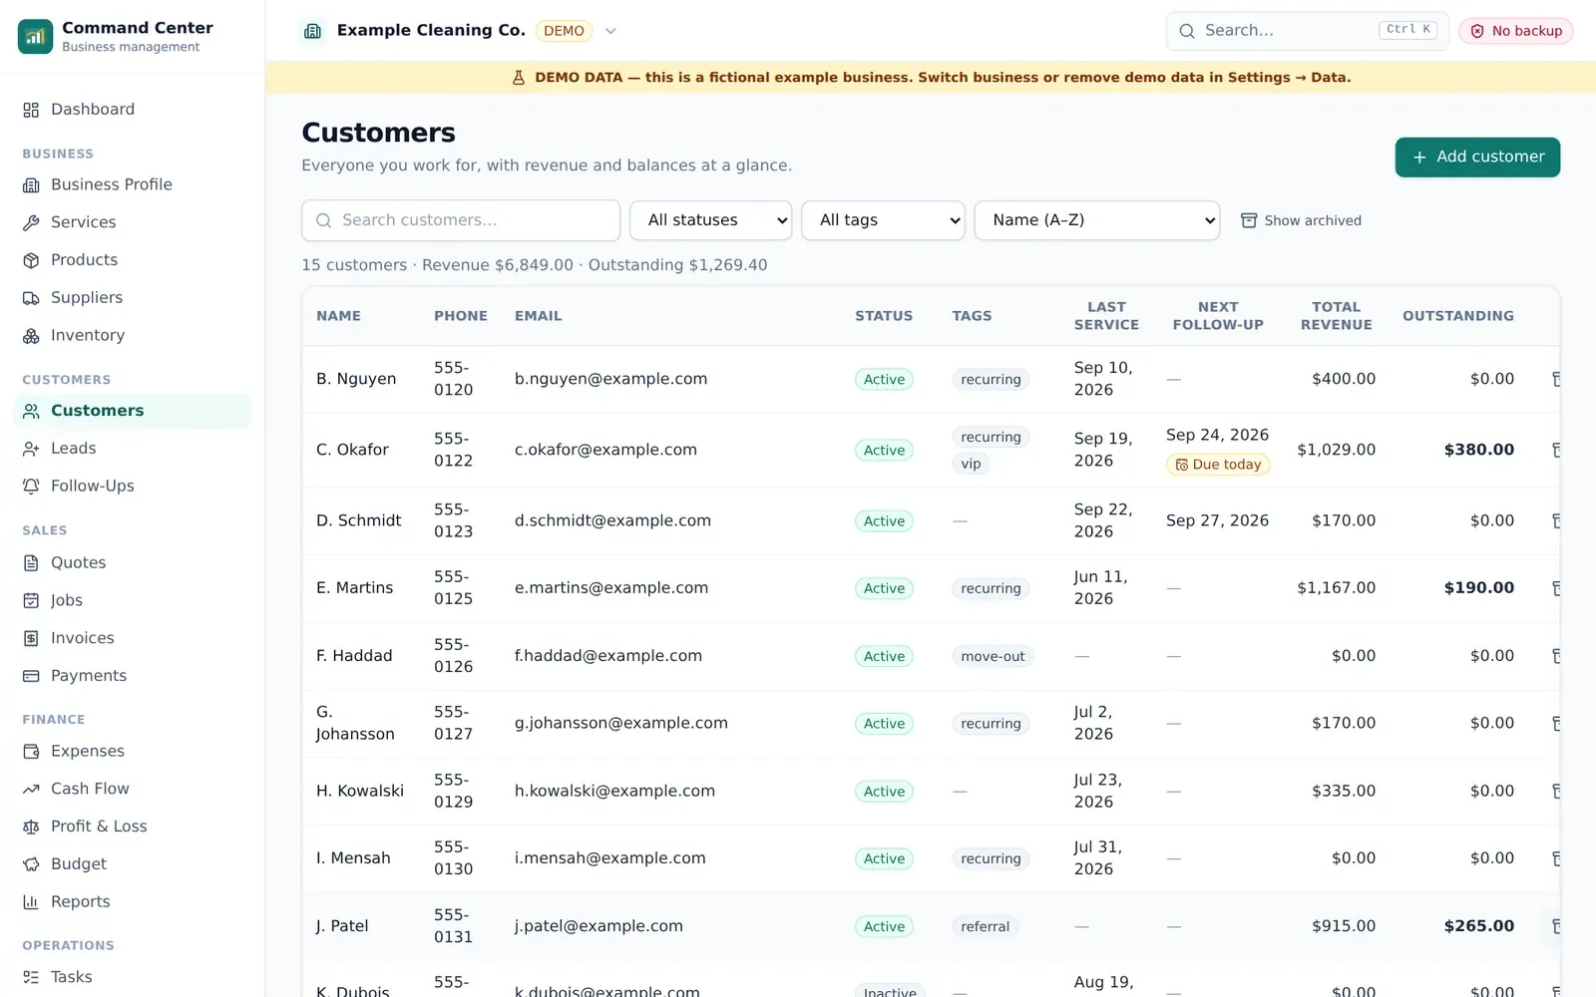
Task: Click the $265.00 outstanding for J. Patel
Action: [x=1478, y=926]
